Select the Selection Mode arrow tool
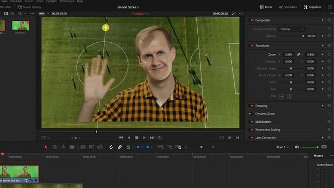334x188 pixels. [46, 147]
